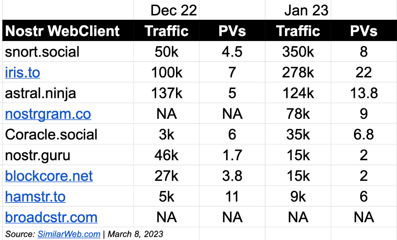Click the 350k traffic cell

click(x=299, y=51)
